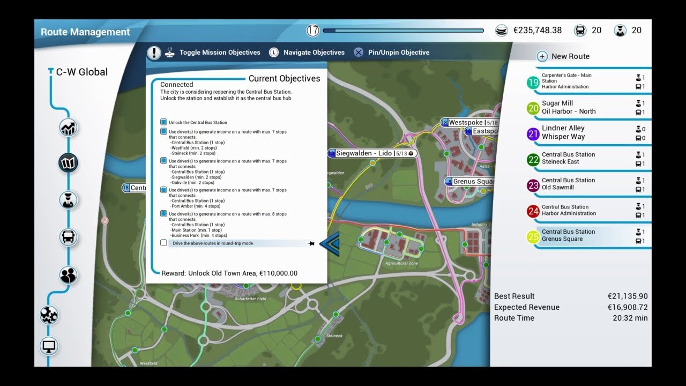Viewport: 686px width, 386px height.
Task: Click the Toggle Mission Objectives label
Action: pos(220,53)
